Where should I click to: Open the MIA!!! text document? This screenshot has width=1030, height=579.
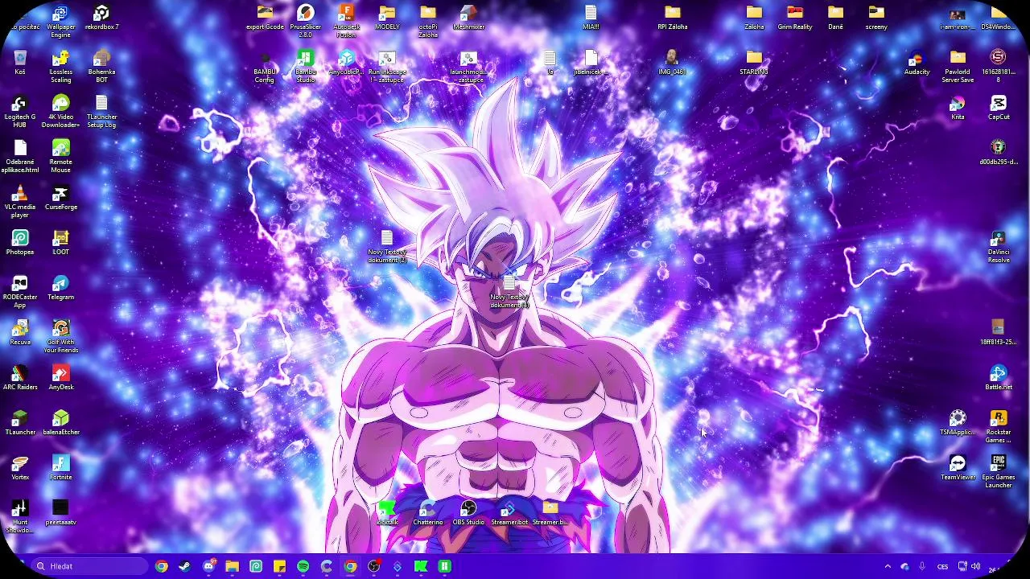pos(591,18)
